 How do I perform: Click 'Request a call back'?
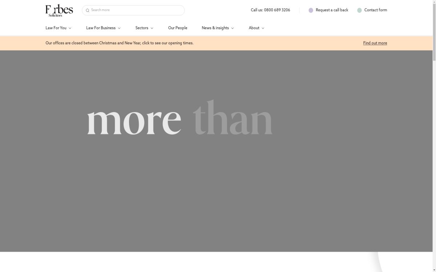[x=332, y=10]
